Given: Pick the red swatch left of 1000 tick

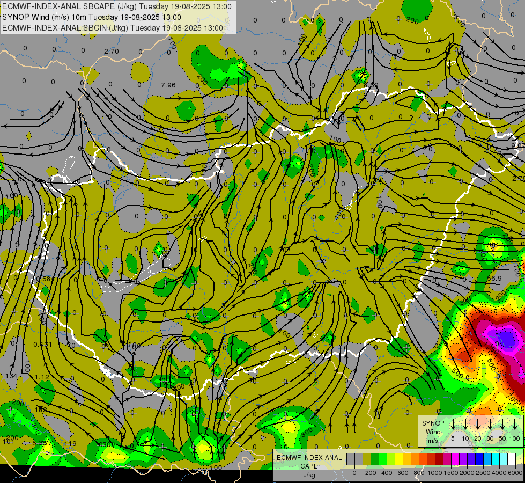Looking at the screenshot, I should pyautogui.click(x=431, y=459).
